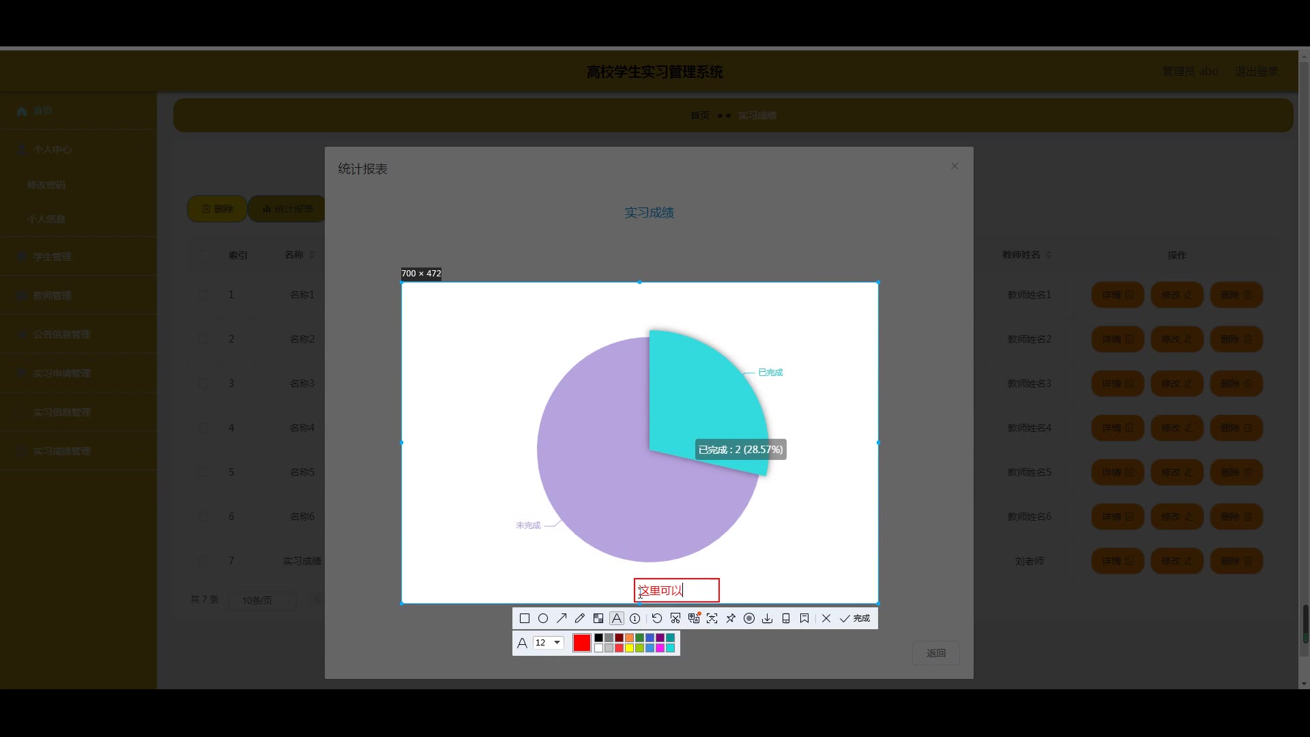Translate the screenshot text
1310x737 pixels.
tap(694, 618)
